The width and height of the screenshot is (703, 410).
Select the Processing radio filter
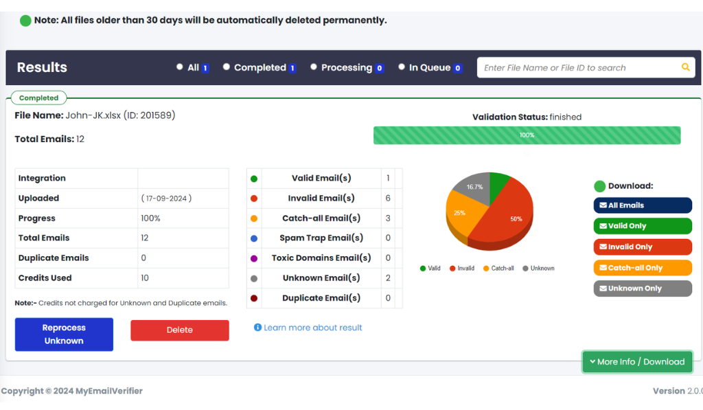(314, 67)
